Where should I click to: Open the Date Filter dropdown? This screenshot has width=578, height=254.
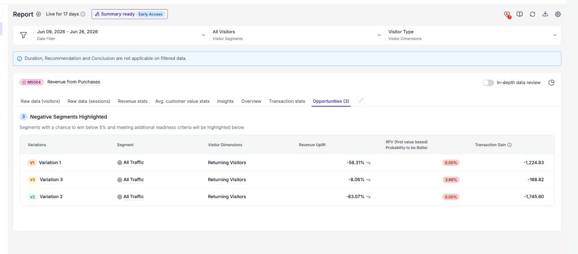tap(121, 35)
